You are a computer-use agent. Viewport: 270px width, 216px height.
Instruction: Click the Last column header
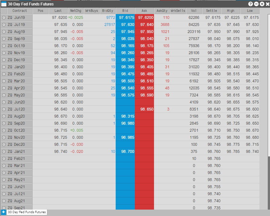point(58,11)
